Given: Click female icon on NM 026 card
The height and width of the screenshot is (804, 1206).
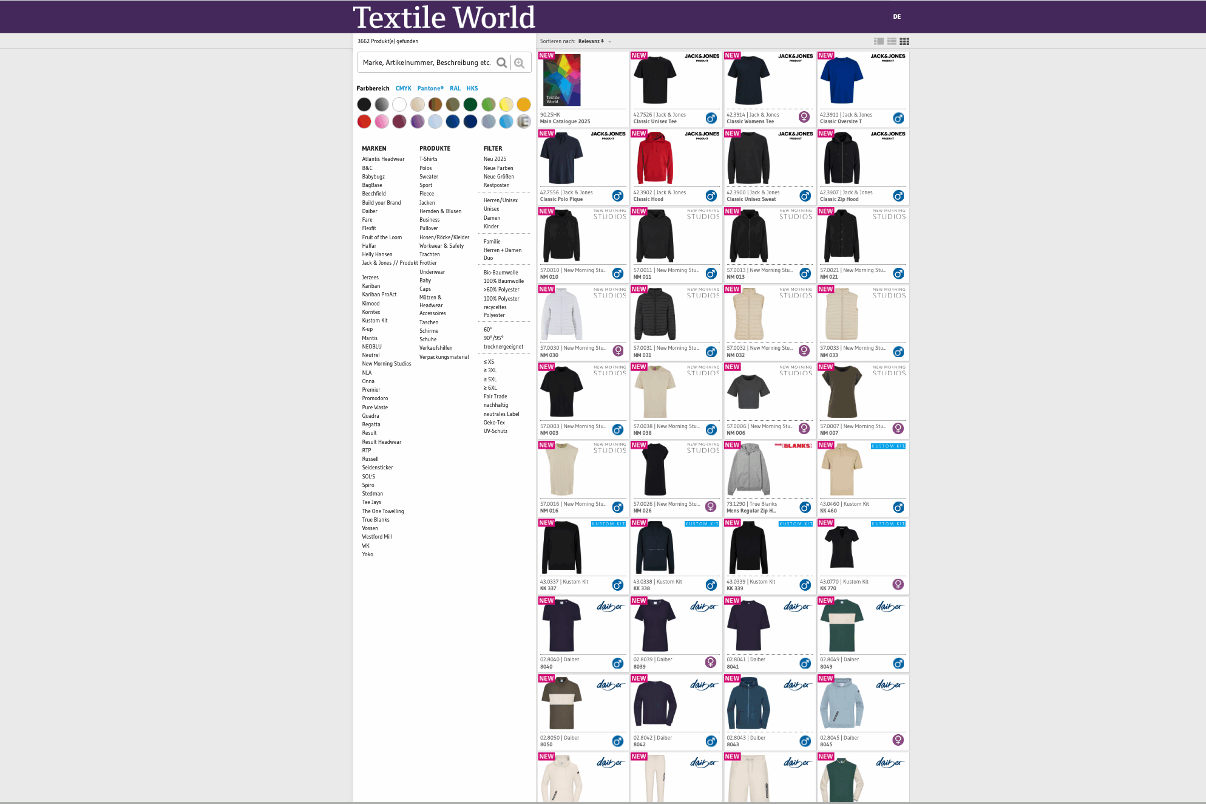Looking at the screenshot, I should (711, 506).
